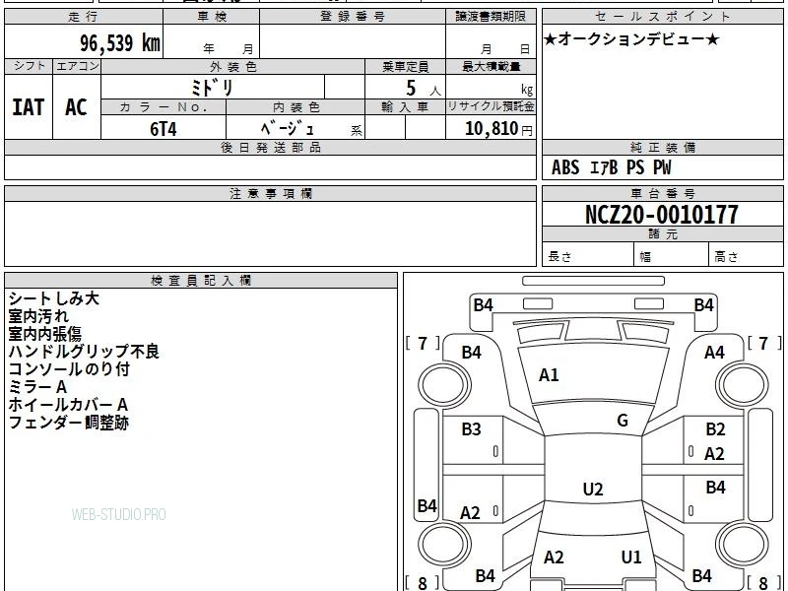
Task: Click the 長さ dimension label
Action: pyautogui.click(x=559, y=257)
